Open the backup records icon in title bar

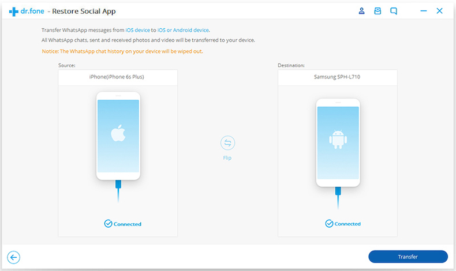tap(377, 11)
